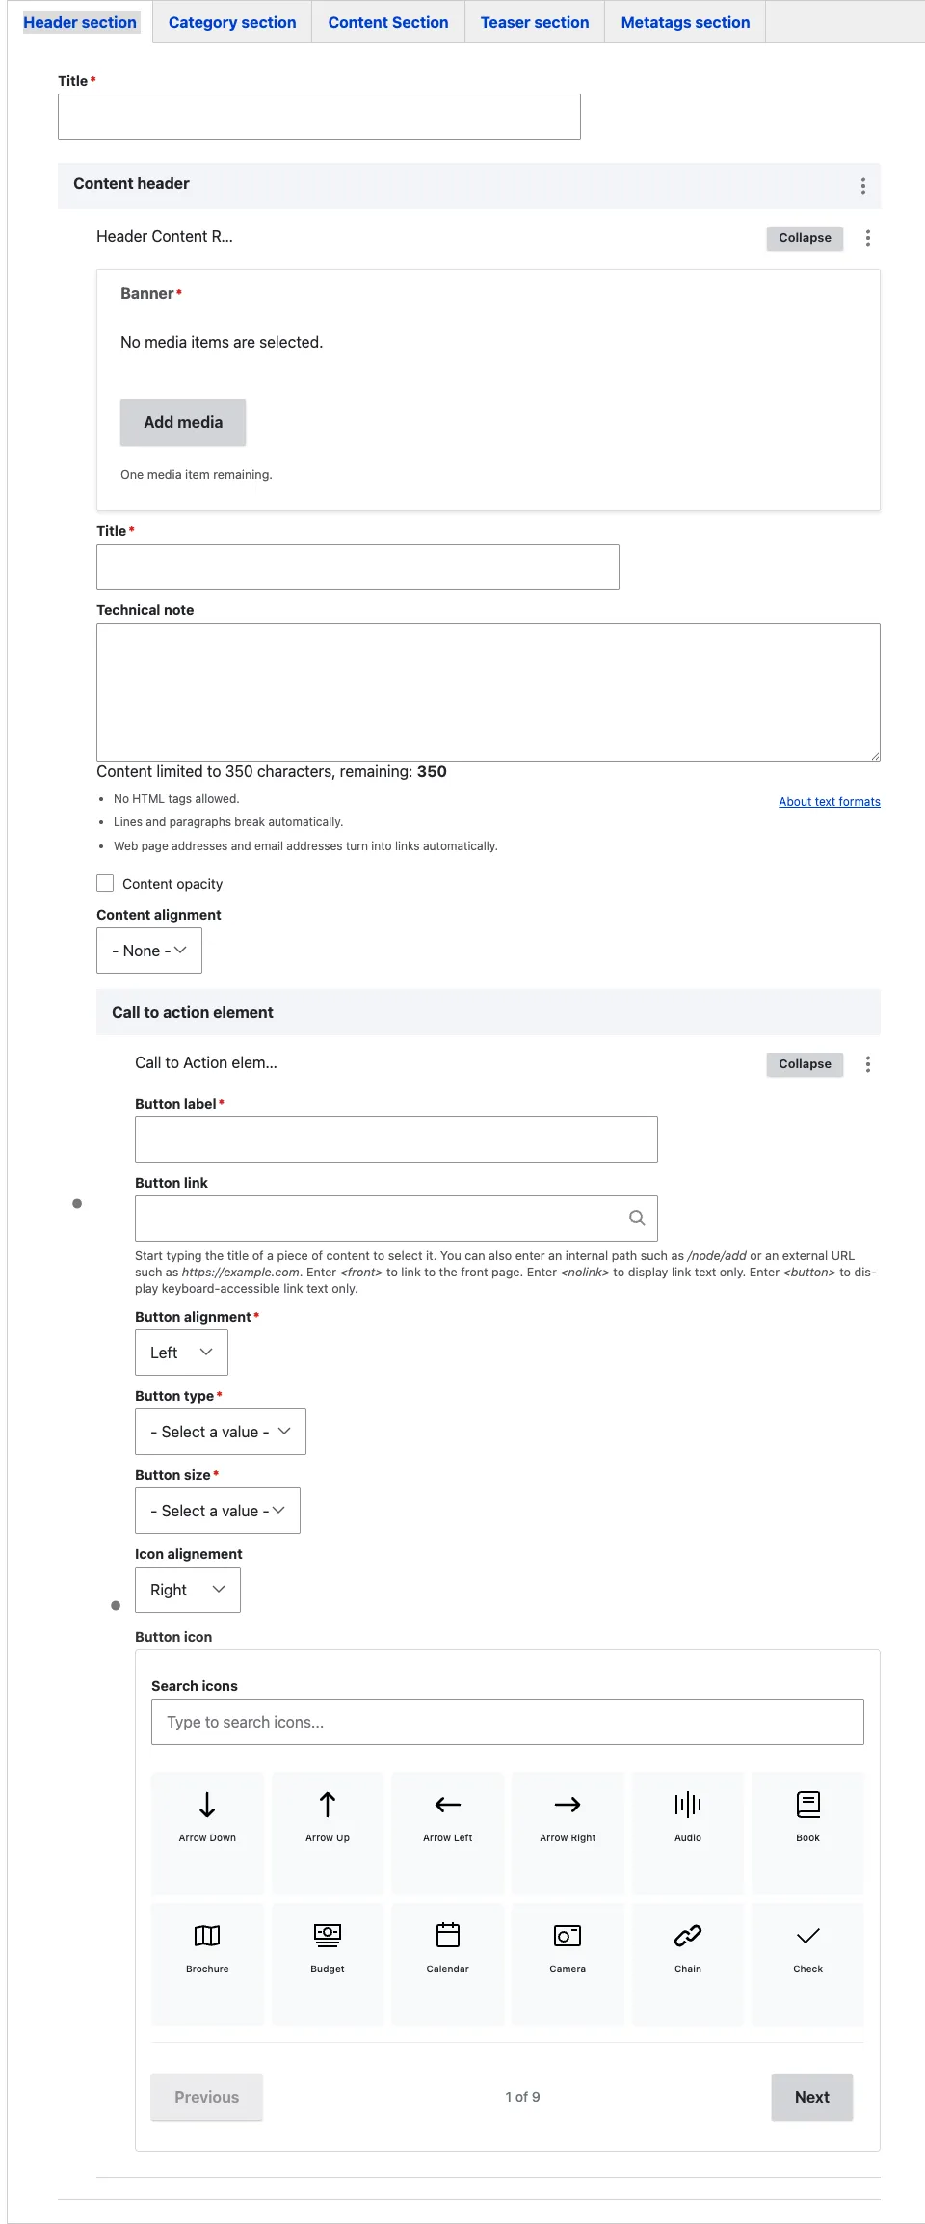Viewport: 925px width, 2224px height.
Task: Open the Content alignment dropdown
Action: 149,951
